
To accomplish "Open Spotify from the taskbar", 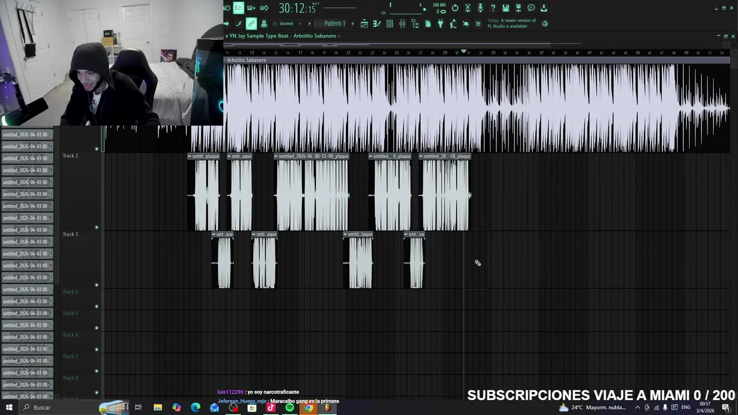I will [x=289, y=408].
